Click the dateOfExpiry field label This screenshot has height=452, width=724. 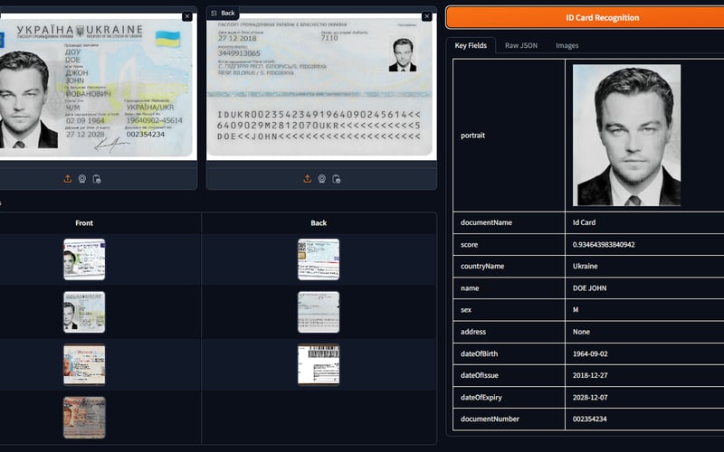coord(481,397)
